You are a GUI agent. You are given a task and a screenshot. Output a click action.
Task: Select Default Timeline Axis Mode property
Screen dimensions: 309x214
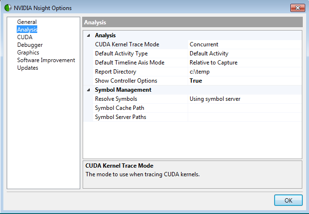point(140,63)
